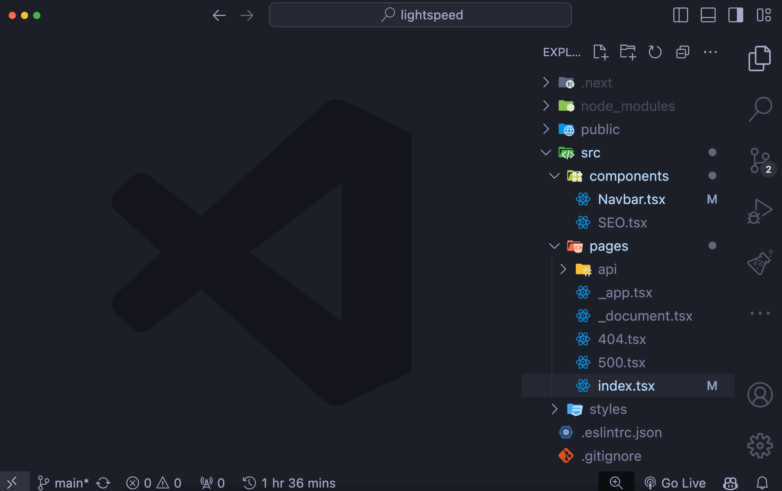This screenshot has height=491, width=782.
Task: Collapse the components folder
Action: pyautogui.click(x=628, y=176)
